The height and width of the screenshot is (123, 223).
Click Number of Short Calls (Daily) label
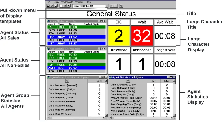tap(127, 114)
